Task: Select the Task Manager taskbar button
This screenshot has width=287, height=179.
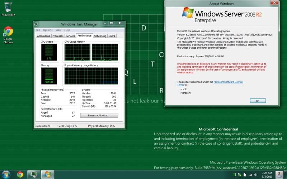Action: (34, 175)
